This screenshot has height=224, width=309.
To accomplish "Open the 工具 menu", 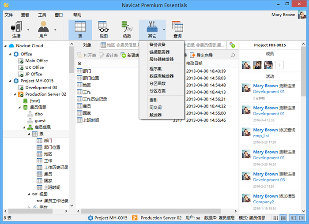I will click(42, 15).
